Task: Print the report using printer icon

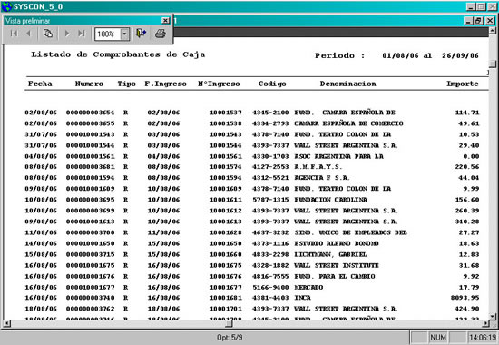Action: tap(161, 34)
